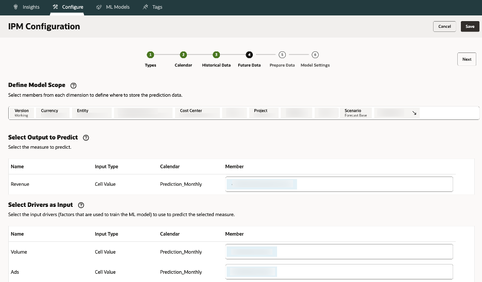The image size is (482, 282).
Task: Switch to the ML Models tab
Action: tap(117, 7)
